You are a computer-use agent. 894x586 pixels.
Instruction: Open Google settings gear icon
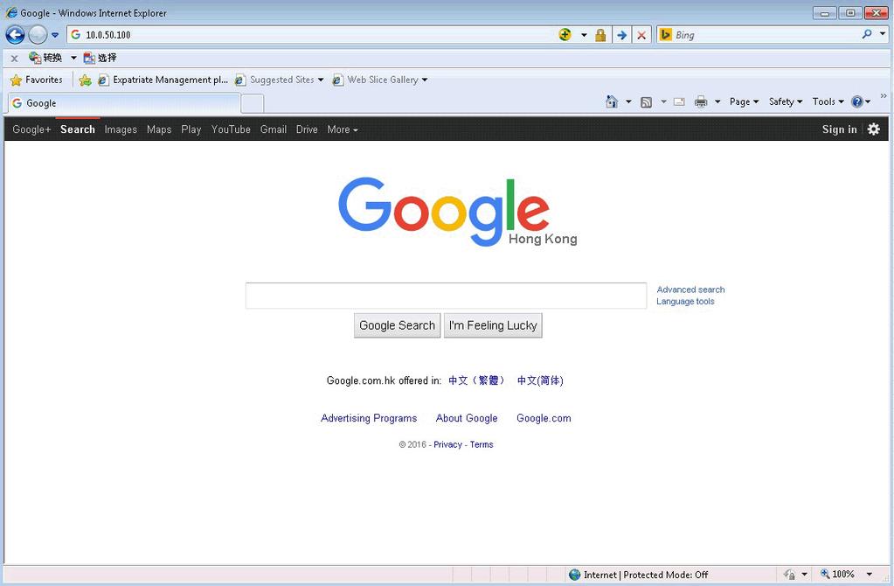point(874,129)
